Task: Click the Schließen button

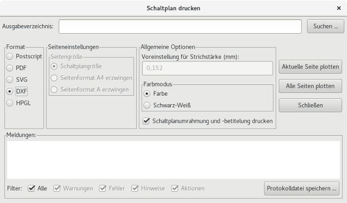Action: tap(310, 105)
